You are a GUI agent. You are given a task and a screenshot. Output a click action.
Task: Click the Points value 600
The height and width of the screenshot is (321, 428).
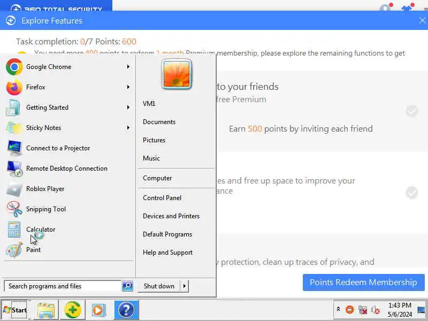pyautogui.click(x=129, y=42)
